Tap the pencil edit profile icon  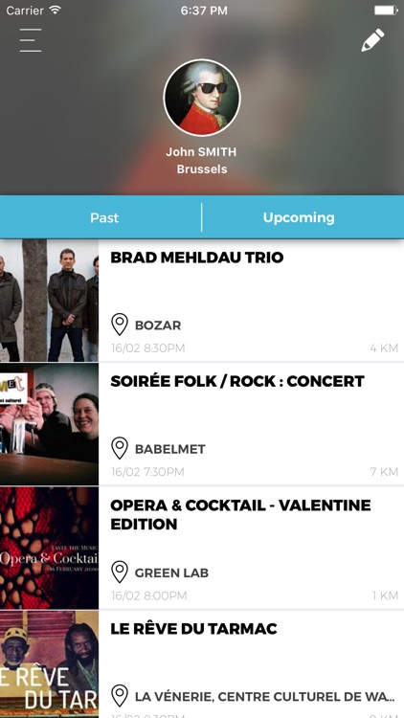372,40
